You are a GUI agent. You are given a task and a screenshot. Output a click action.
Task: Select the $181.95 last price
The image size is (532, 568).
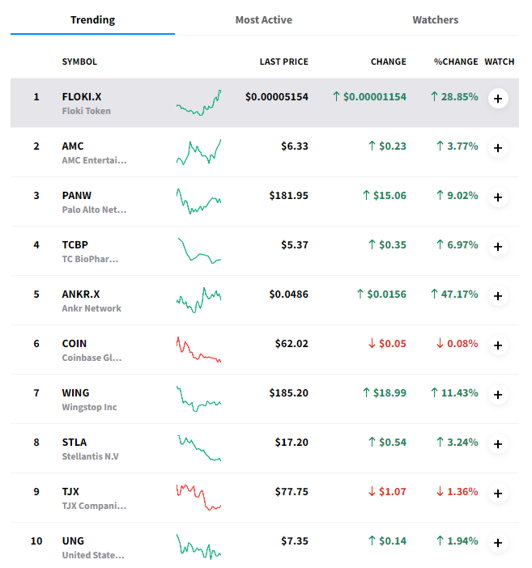click(288, 196)
